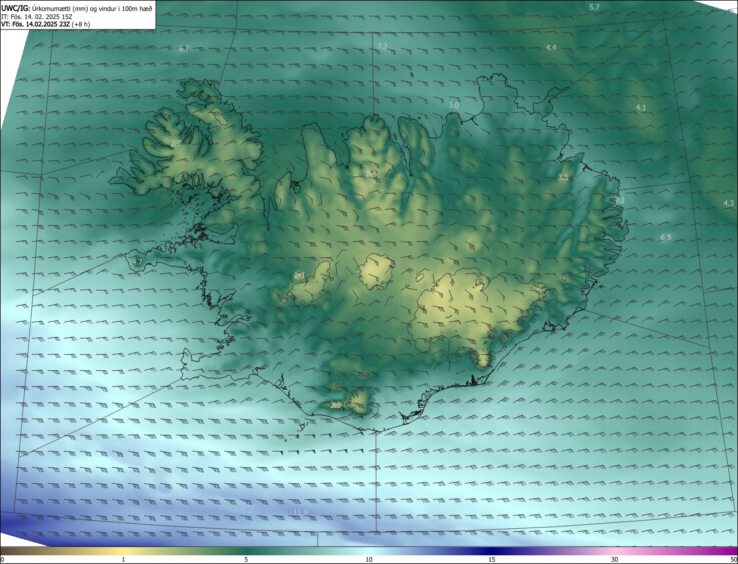This screenshot has height=564, width=738.
Task: Click the 4.4 value label
Action: click(x=551, y=47)
